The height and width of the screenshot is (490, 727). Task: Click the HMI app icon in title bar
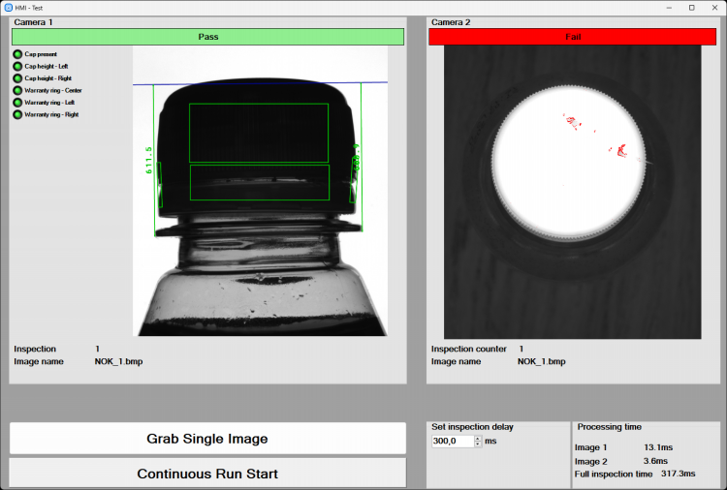tap(8, 7)
